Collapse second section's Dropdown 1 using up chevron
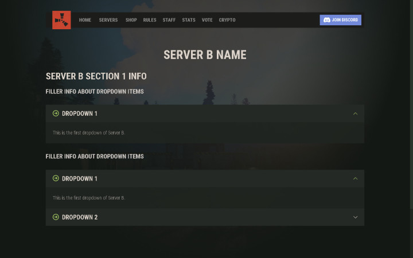Screen dimensions: 413x258 point(355,178)
